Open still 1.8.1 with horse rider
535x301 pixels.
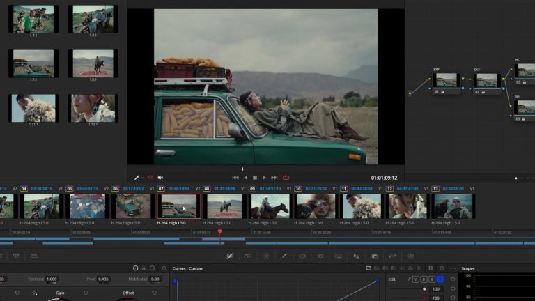click(93, 63)
